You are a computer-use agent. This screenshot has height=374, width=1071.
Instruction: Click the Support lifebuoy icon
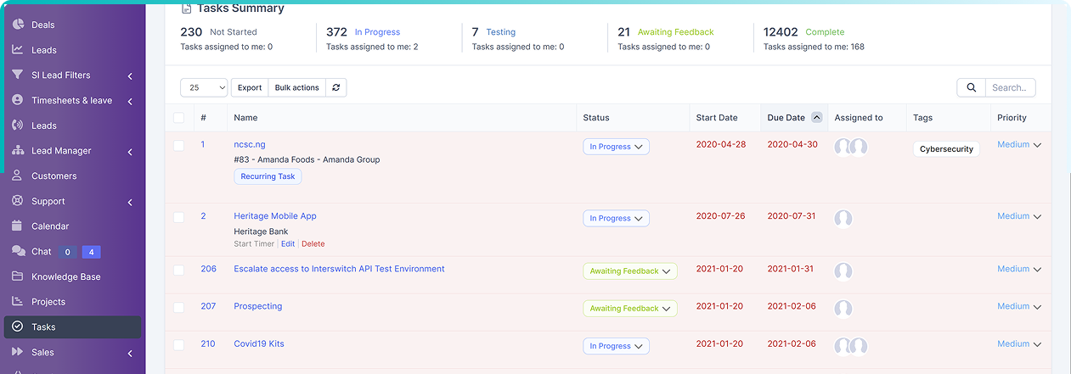(17, 202)
